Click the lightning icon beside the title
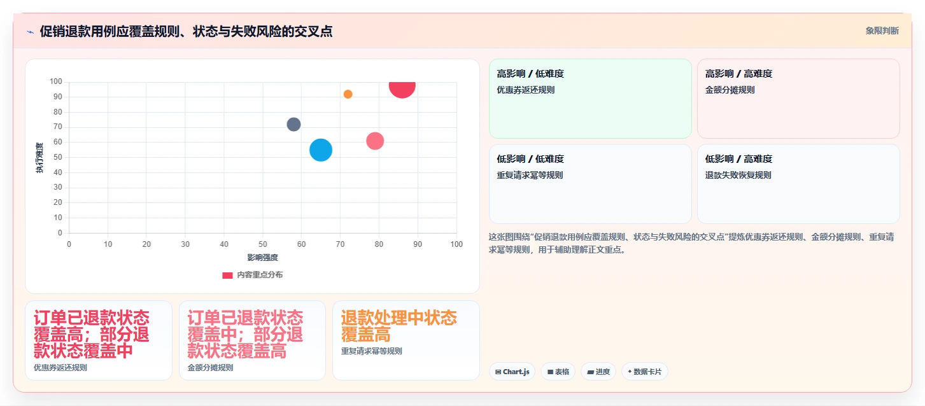The width and height of the screenshot is (925, 406). [x=30, y=32]
